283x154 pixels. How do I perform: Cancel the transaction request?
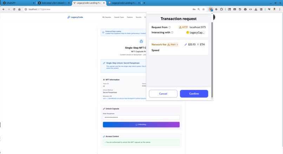tap(163, 94)
